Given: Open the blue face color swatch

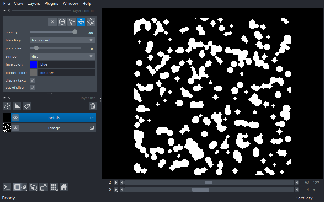Looking at the screenshot, I should point(33,64).
